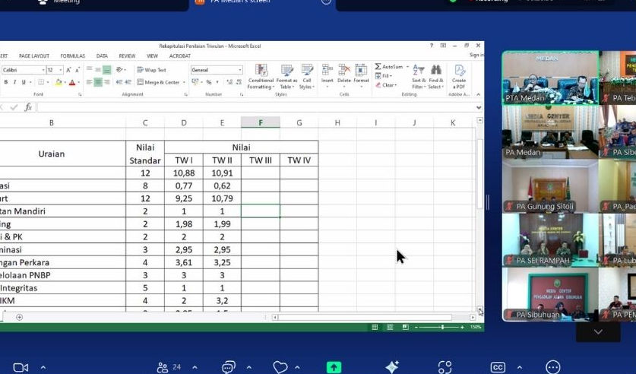Image resolution: width=636 pixels, height=374 pixels.
Task: Toggle closed captions CC button
Action: [498, 367]
